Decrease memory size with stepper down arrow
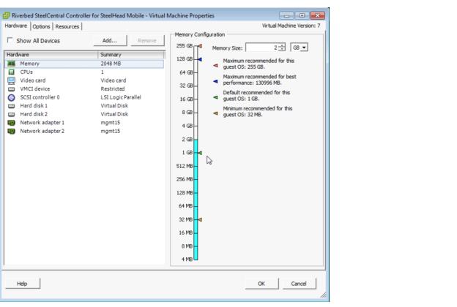457x307 pixels. click(x=282, y=49)
